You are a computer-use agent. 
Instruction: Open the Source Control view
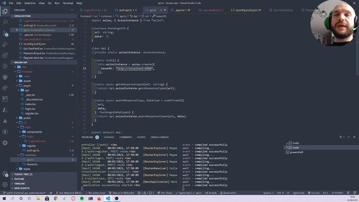(5, 33)
